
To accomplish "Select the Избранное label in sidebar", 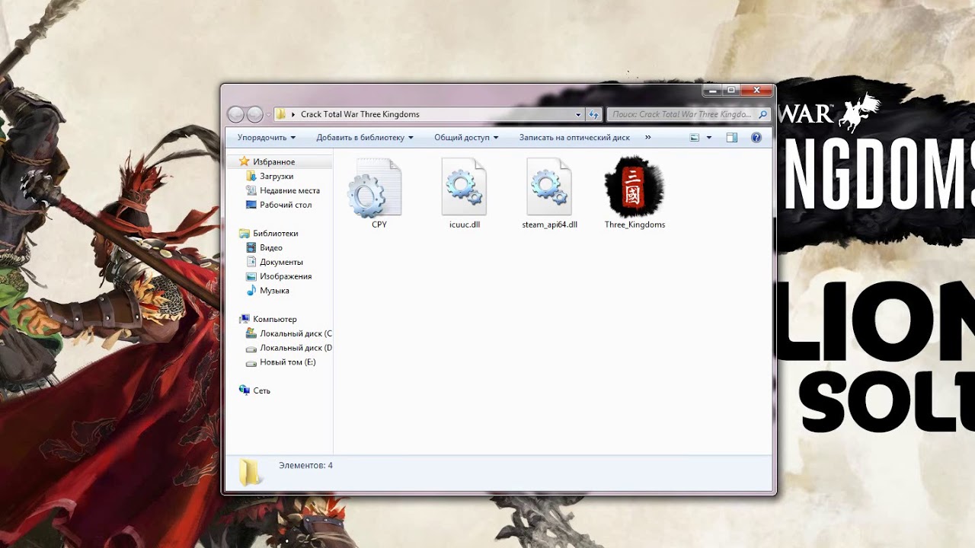I will [274, 162].
